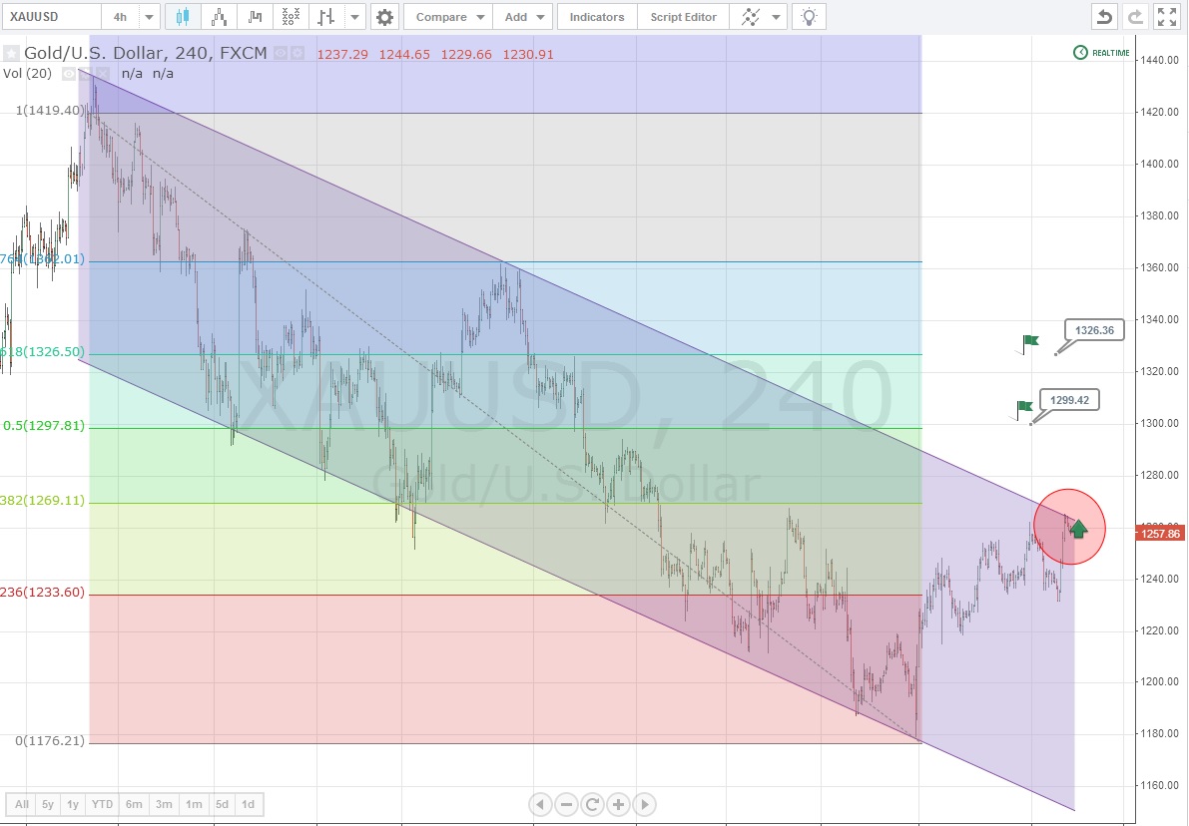Viewport: 1189px width, 826px height.
Task: Reset chart view with circular arrow
Action: 592,804
